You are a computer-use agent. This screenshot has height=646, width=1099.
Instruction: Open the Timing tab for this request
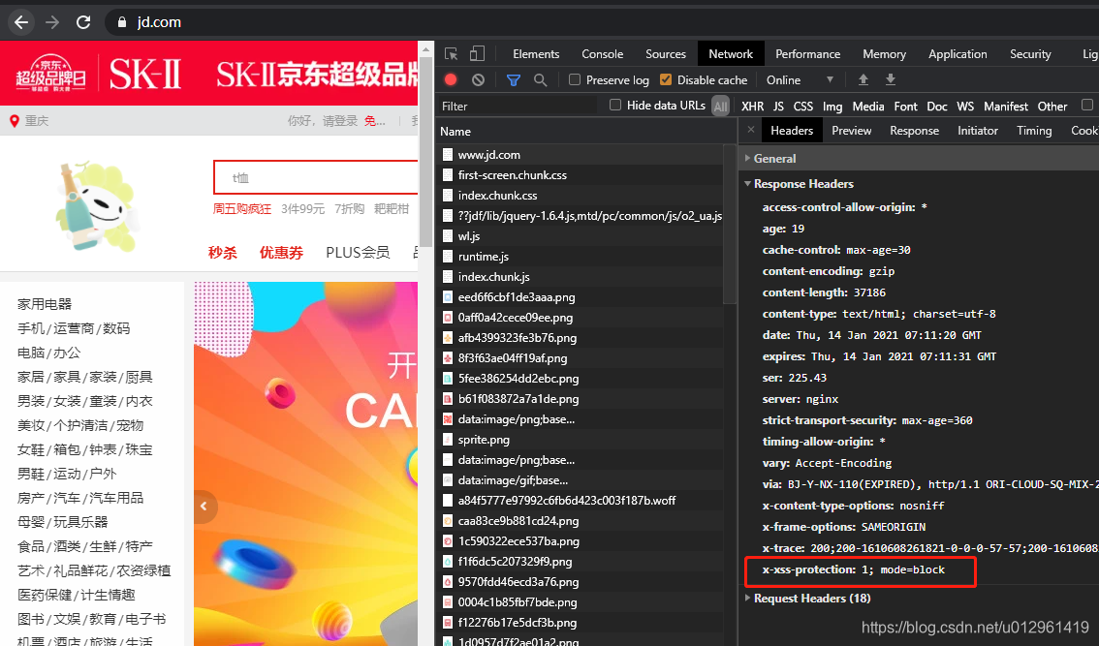(x=1034, y=130)
